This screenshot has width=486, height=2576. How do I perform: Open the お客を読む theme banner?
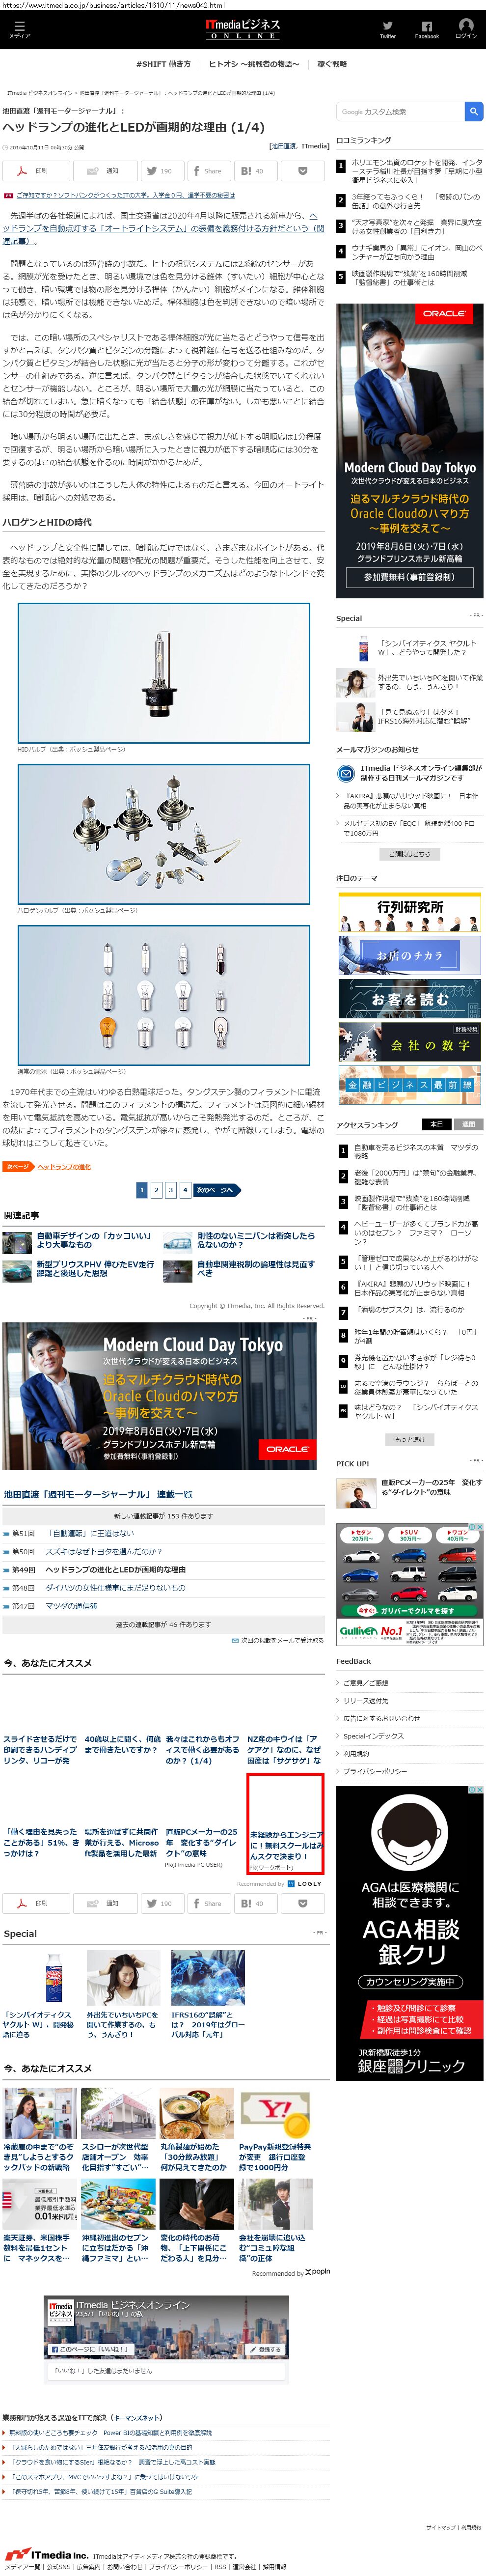(x=410, y=999)
